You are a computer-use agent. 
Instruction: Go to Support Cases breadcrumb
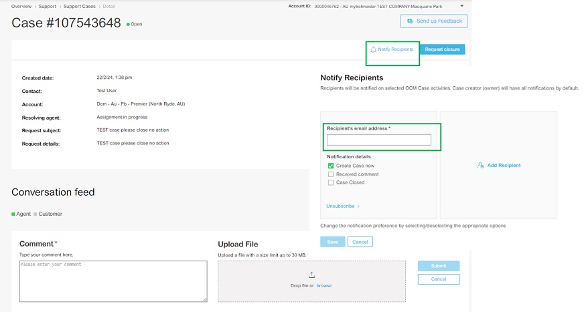point(79,6)
